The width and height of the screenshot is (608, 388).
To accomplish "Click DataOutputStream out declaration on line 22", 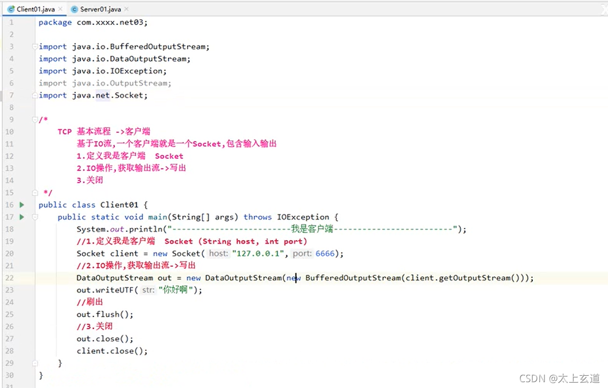I will point(124,278).
